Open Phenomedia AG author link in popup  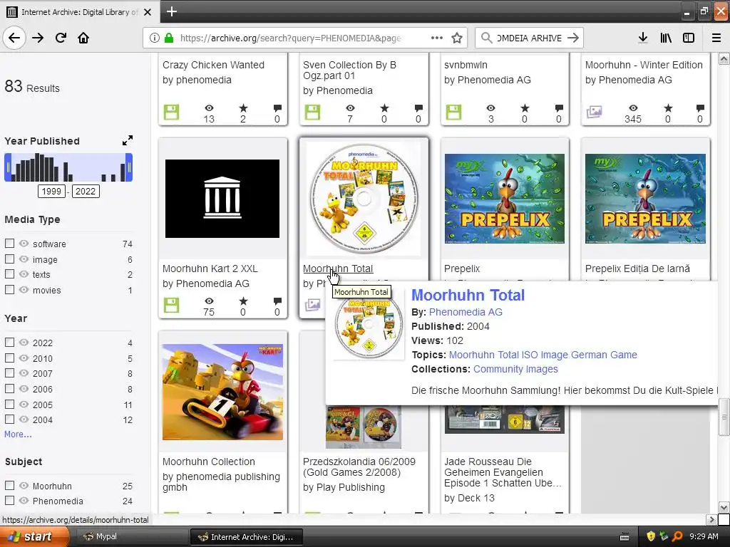point(466,312)
